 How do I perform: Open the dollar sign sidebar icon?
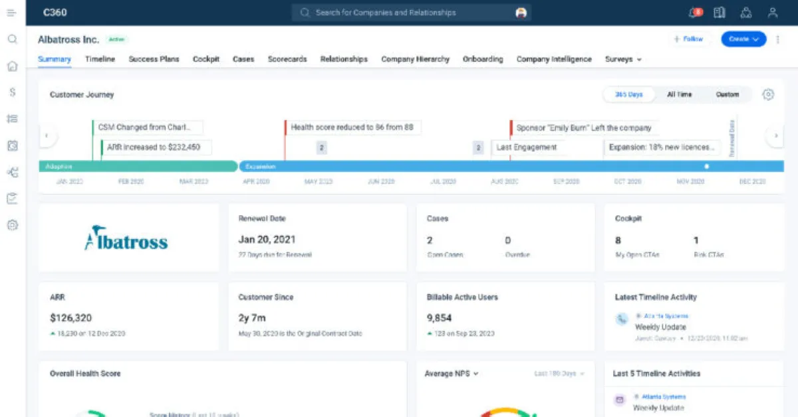click(x=12, y=92)
